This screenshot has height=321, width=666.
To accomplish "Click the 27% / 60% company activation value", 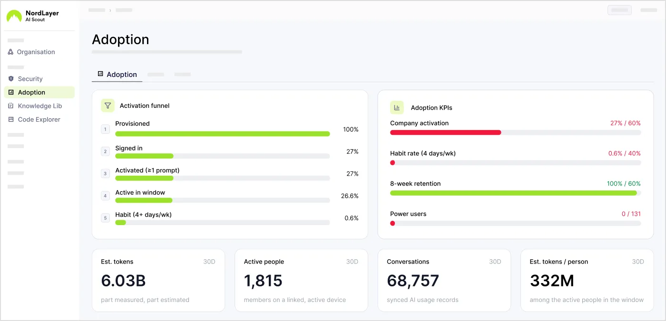I will tap(626, 123).
